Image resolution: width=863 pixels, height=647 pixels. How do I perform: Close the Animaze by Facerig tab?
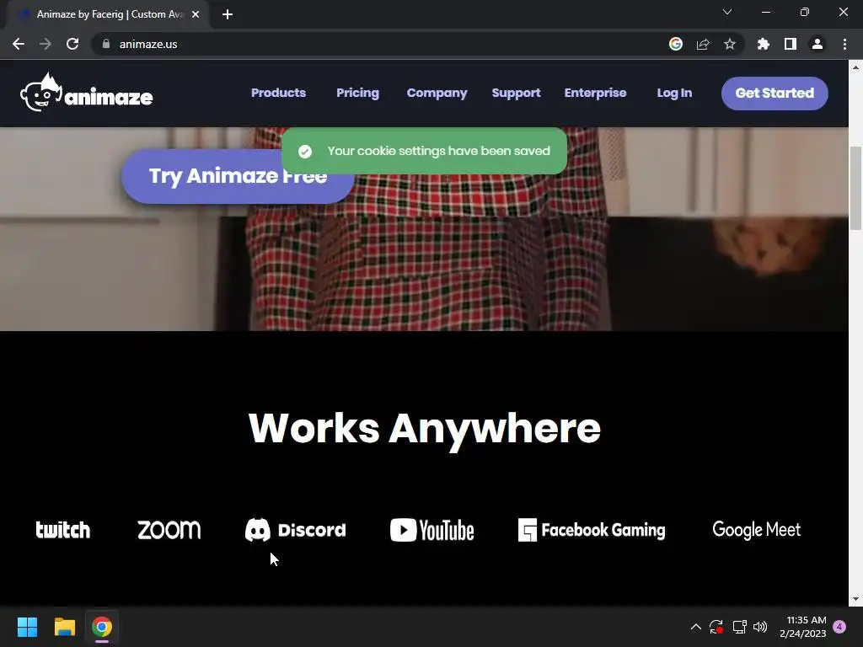coord(196,14)
